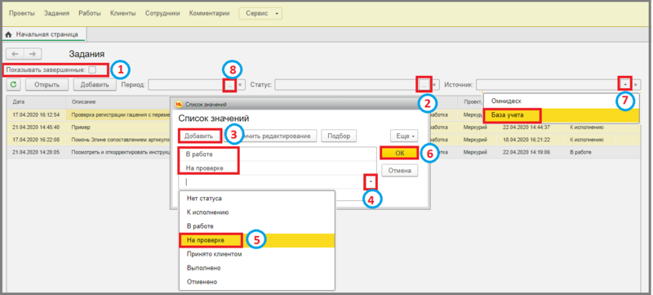The image size is (653, 295).
Task: Choose К исполнению option in dropdown list
Action: click(257, 212)
